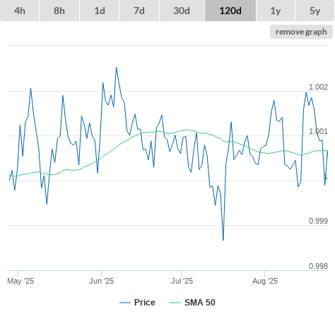Open the 5y time range tab

coord(315,11)
